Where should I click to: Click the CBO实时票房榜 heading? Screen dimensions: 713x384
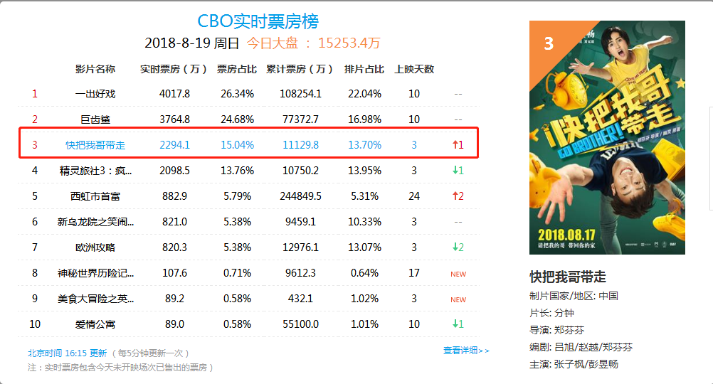tap(258, 21)
